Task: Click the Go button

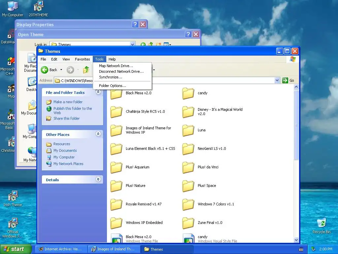Action: pos(288,80)
